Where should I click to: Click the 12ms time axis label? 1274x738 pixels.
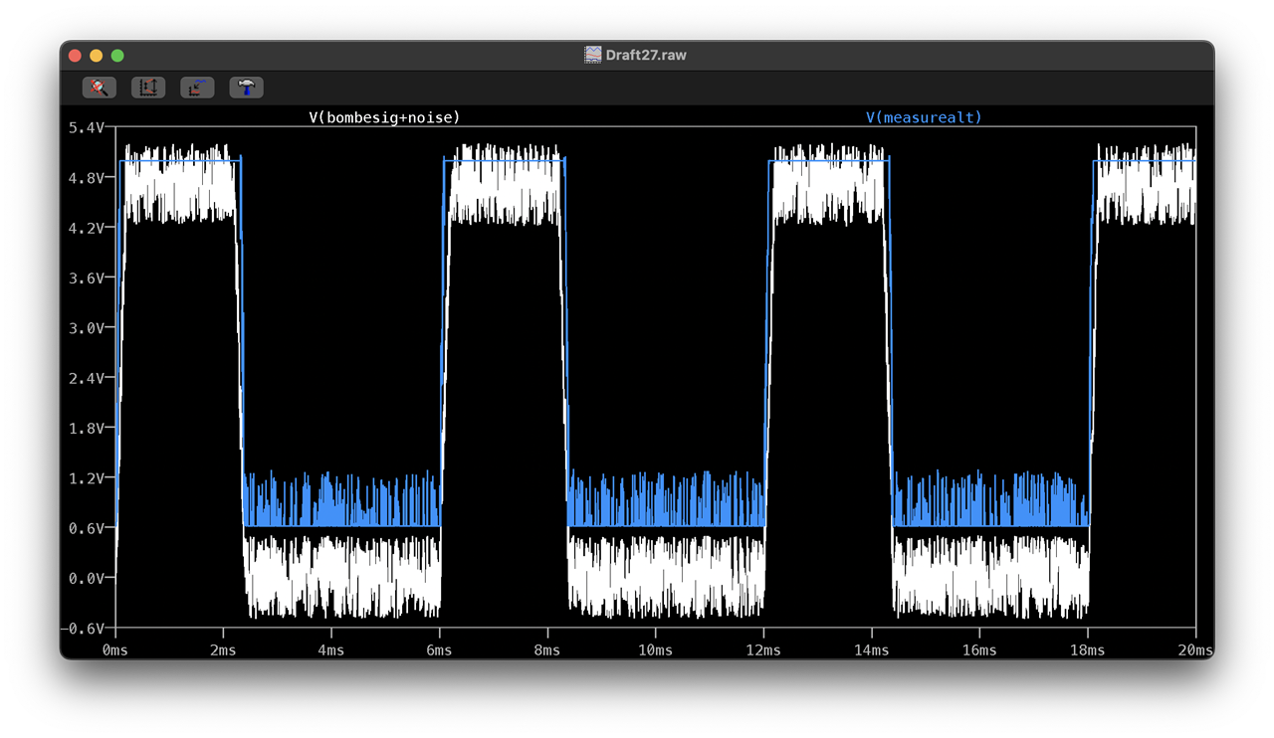click(x=763, y=650)
